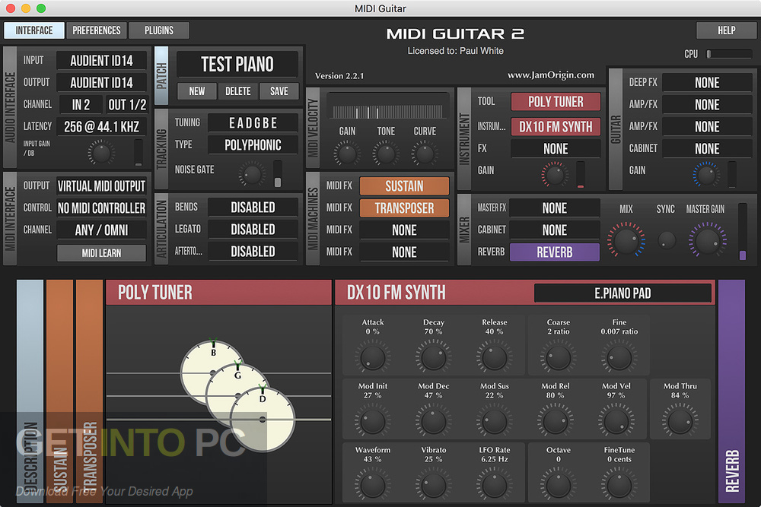Click the MIDI LEARN button
761x507 pixels.
pyautogui.click(x=101, y=253)
